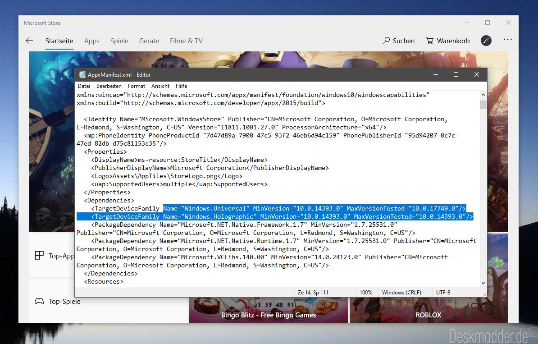538x344 pixels.
Task: Maximize the Editor window
Action: 456,74
